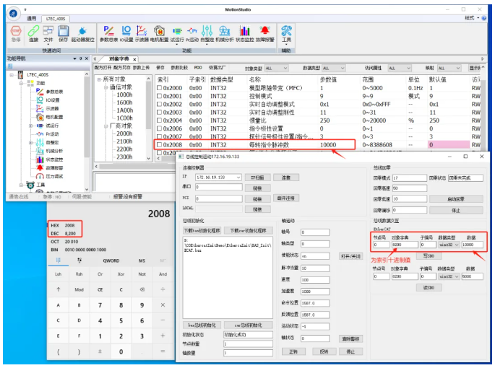Click the 驱动器复位 drive reset icon
495x368 pixels.
coord(82,31)
